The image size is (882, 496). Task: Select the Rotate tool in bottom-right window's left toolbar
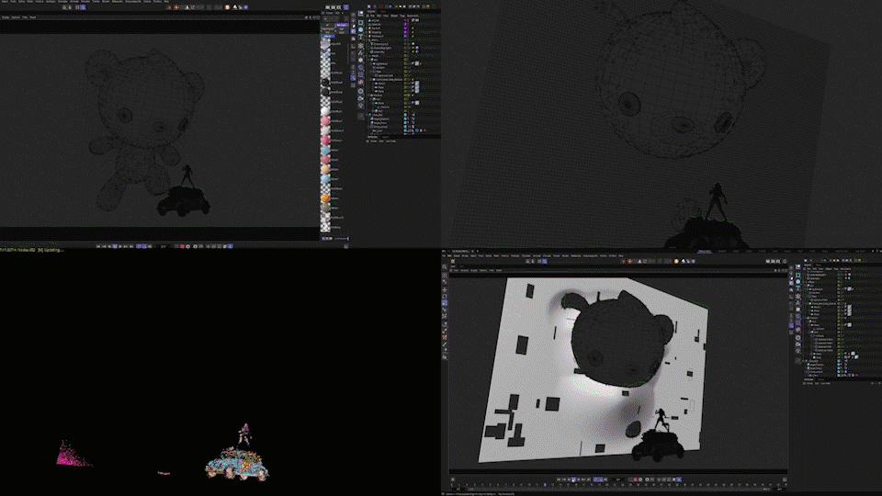click(445, 296)
